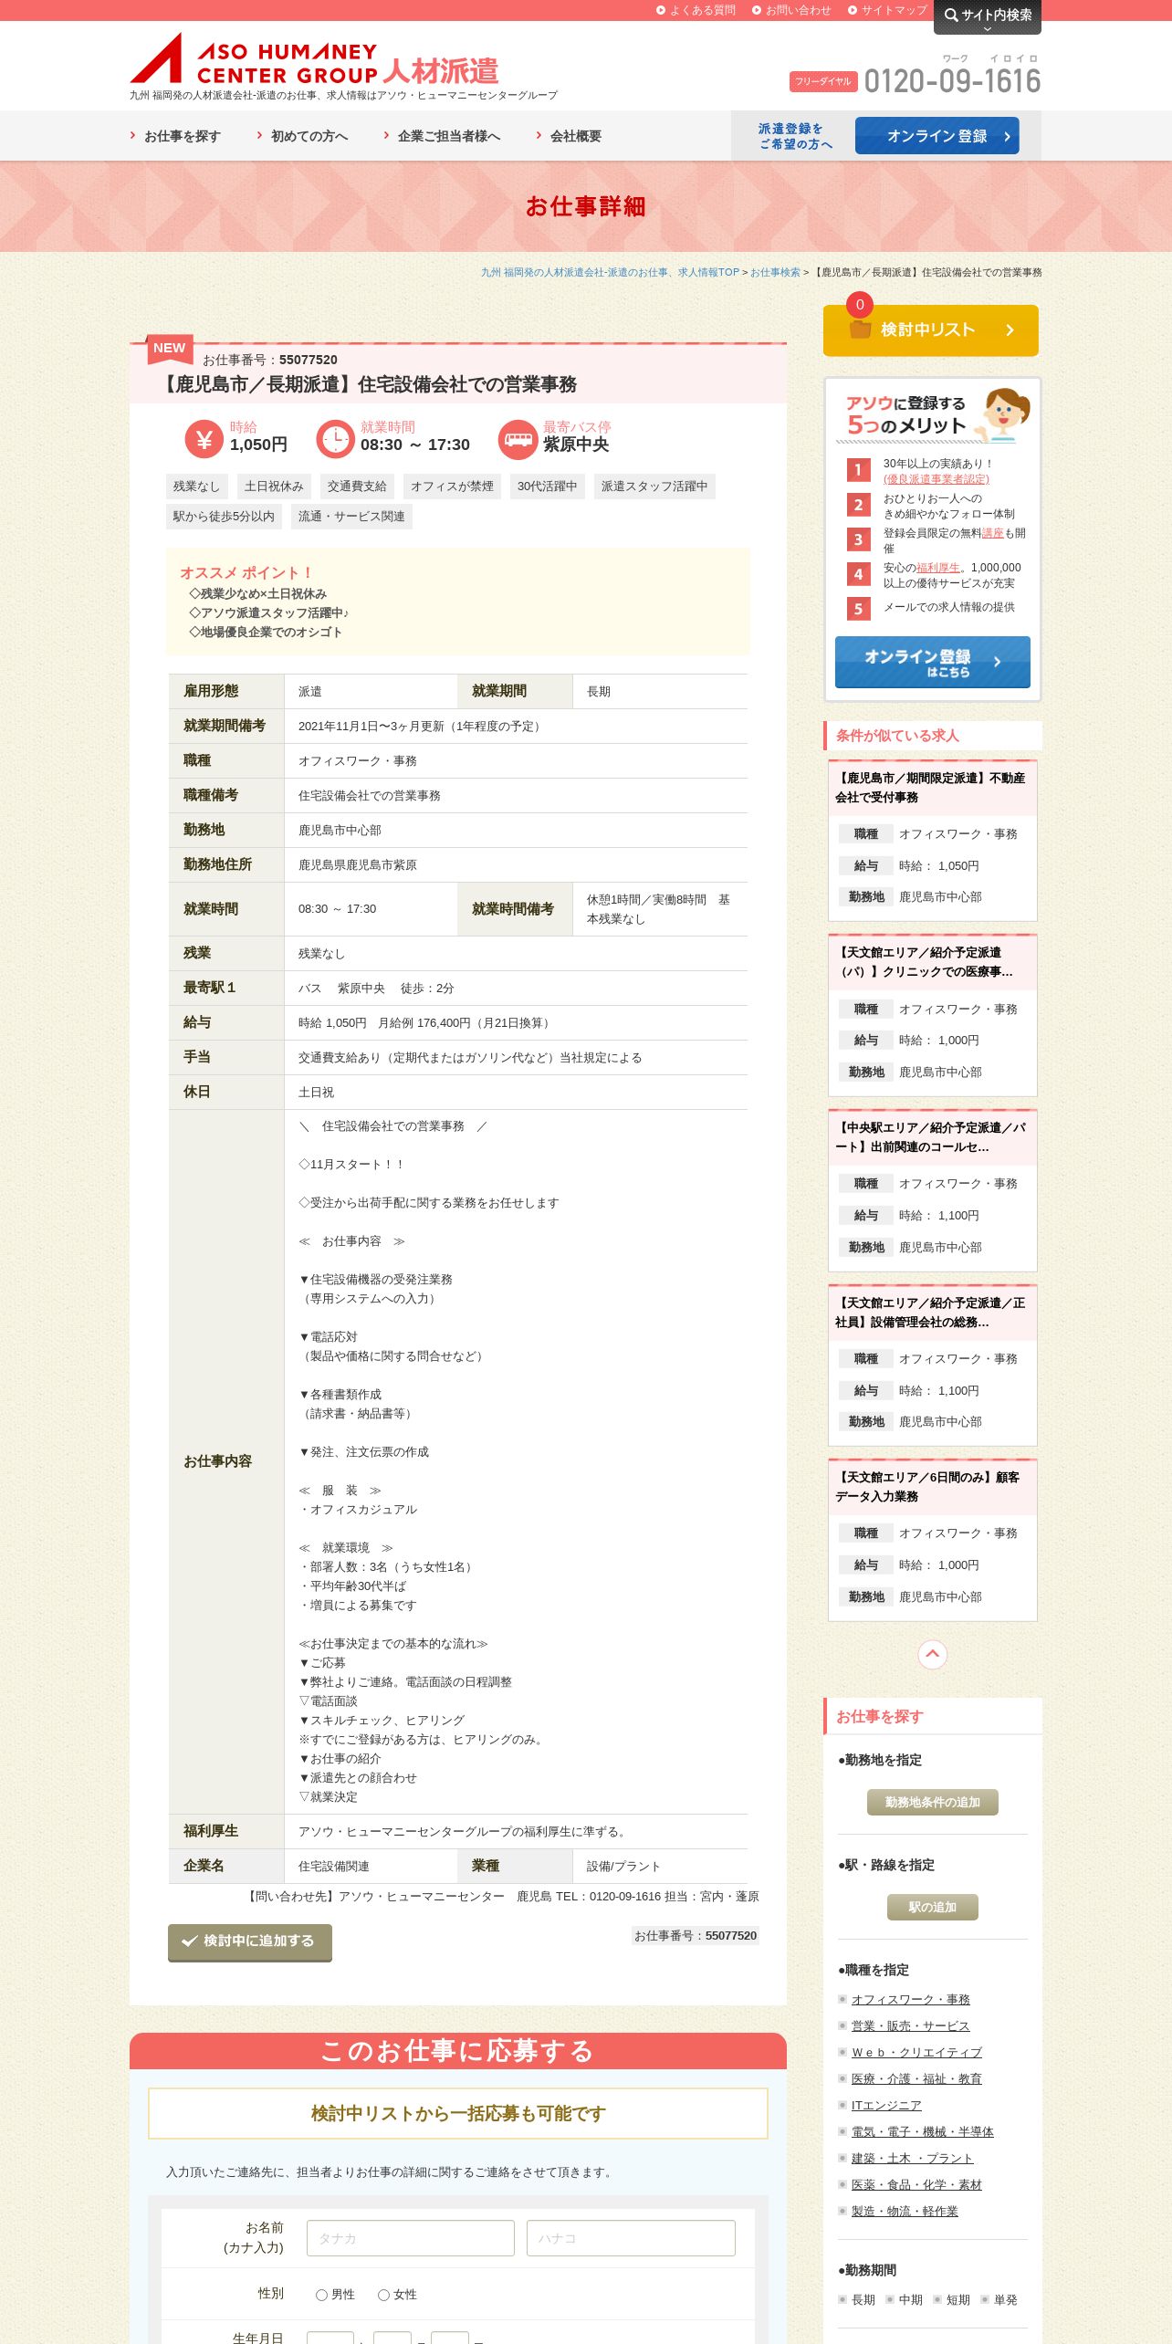This screenshot has height=2344, width=1172.
Task: Select the オフィスワーク・事務 job category
Action: (910, 1999)
